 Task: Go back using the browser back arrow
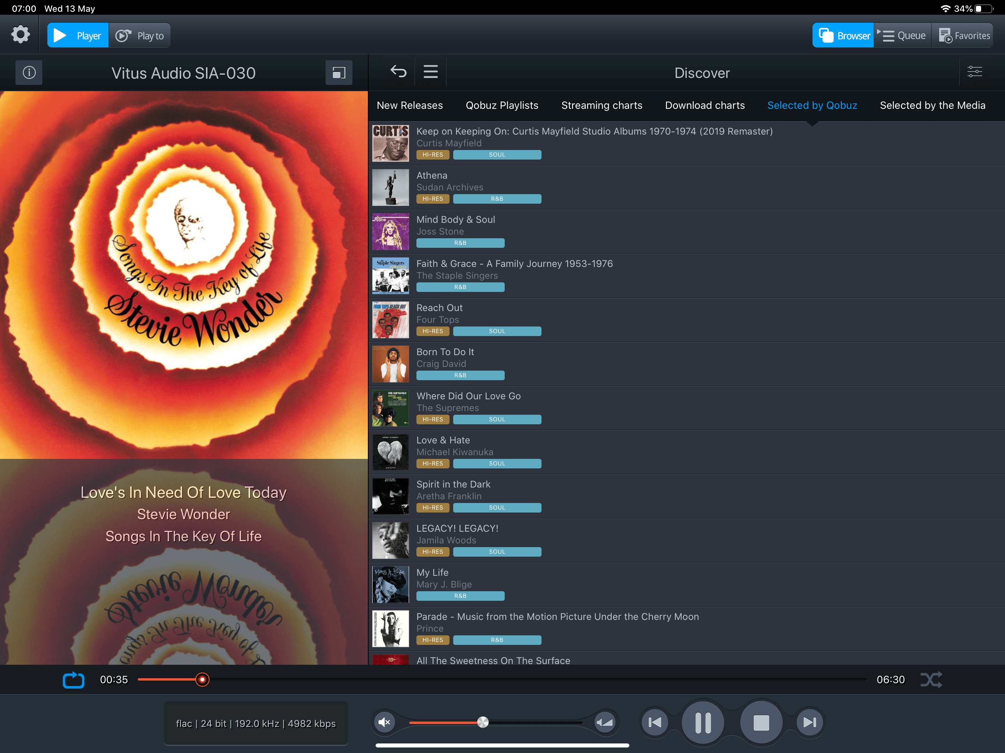[x=398, y=72]
